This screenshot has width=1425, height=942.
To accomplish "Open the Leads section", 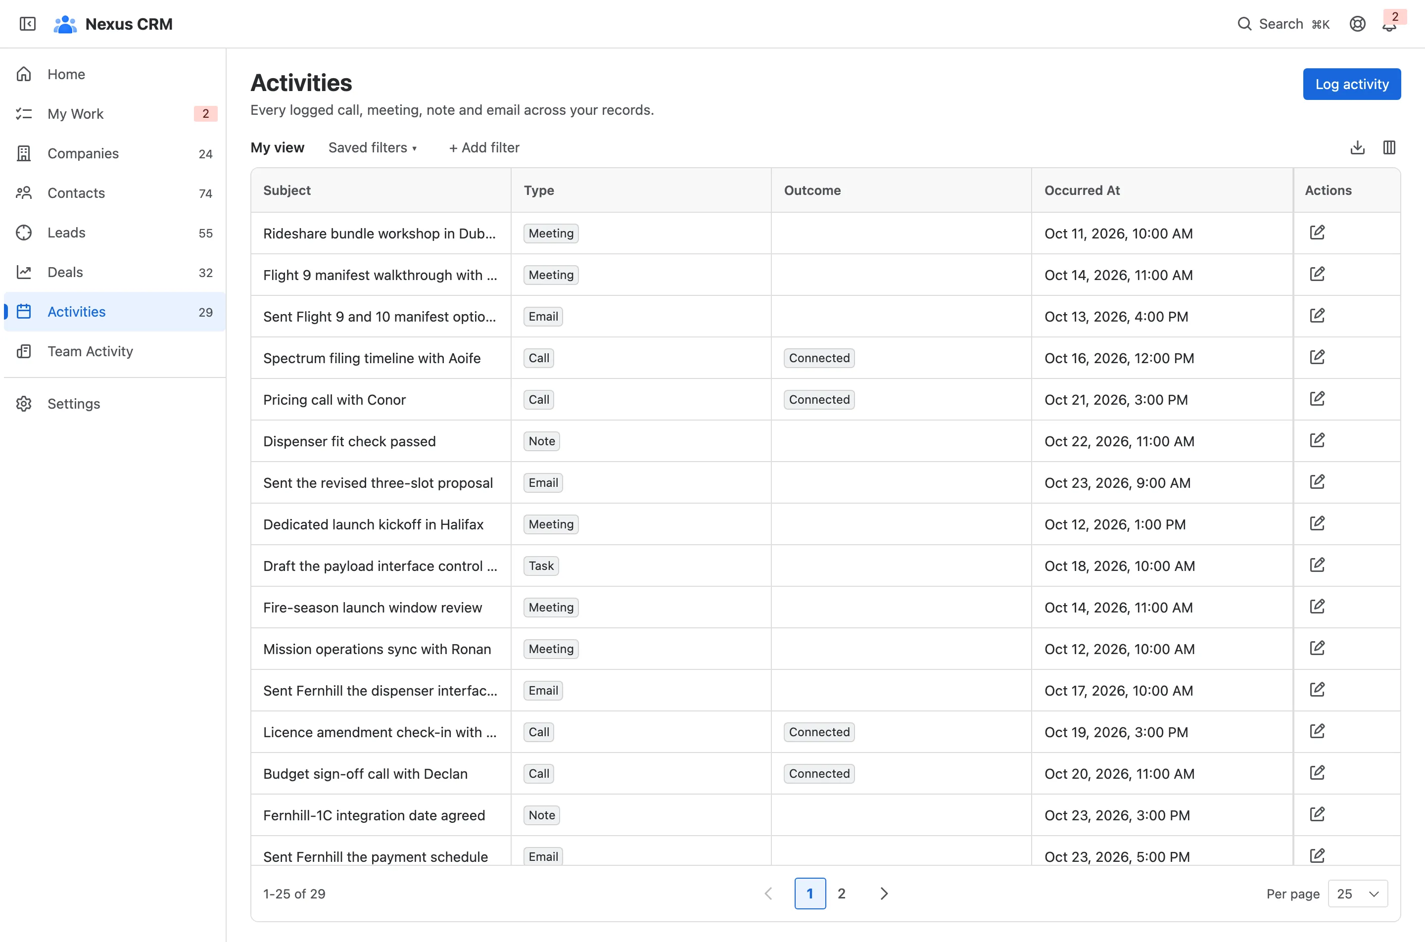I will click(x=114, y=233).
